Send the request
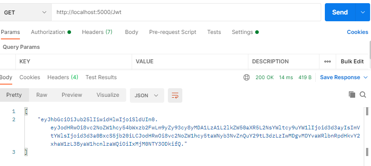 340,12
